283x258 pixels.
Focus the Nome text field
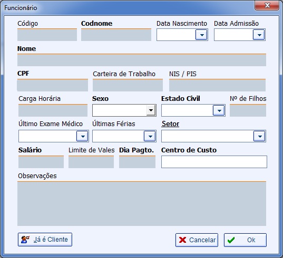(x=142, y=60)
